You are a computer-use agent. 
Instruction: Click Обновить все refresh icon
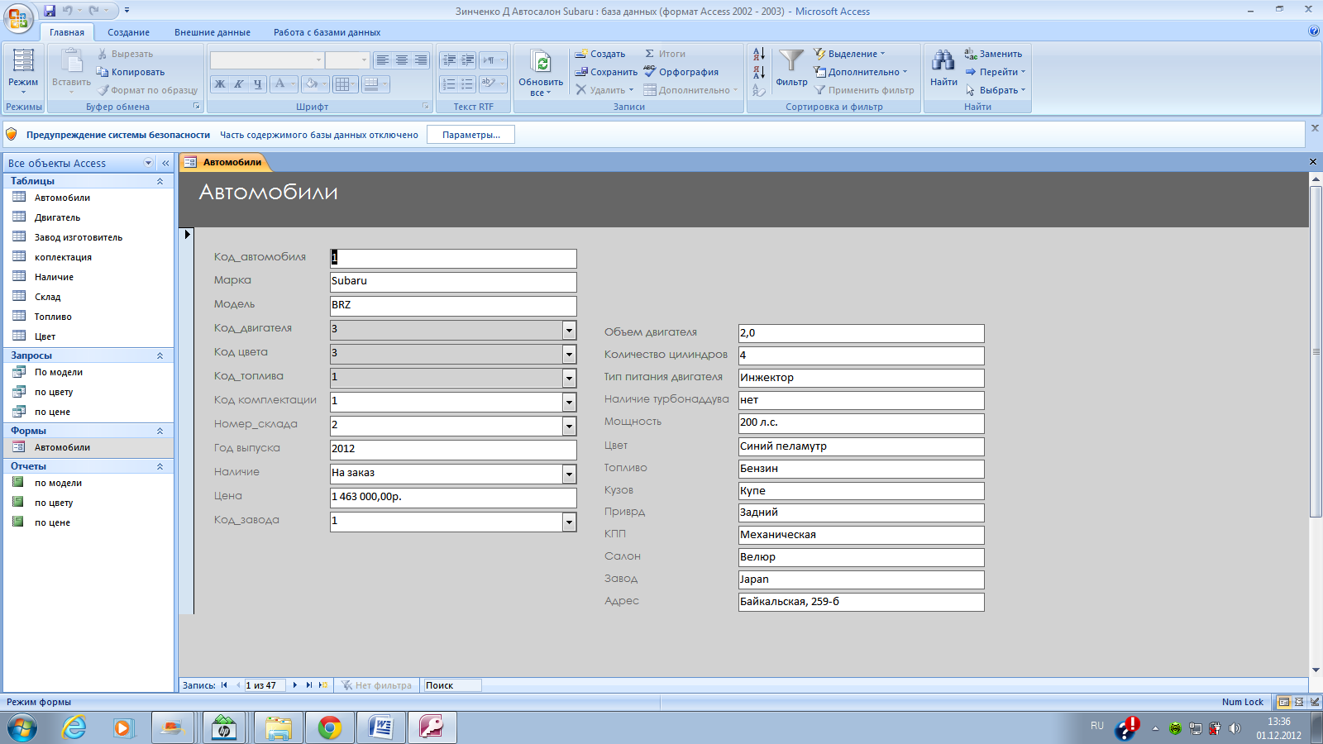[x=541, y=63]
